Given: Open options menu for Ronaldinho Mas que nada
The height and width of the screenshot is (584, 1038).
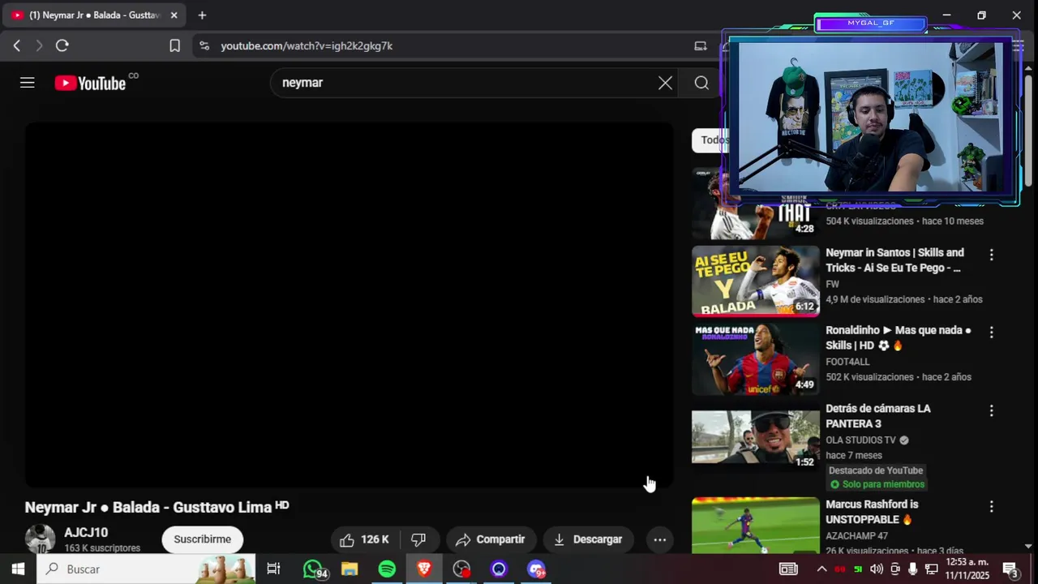Looking at the screenshot, I should 991,333.
